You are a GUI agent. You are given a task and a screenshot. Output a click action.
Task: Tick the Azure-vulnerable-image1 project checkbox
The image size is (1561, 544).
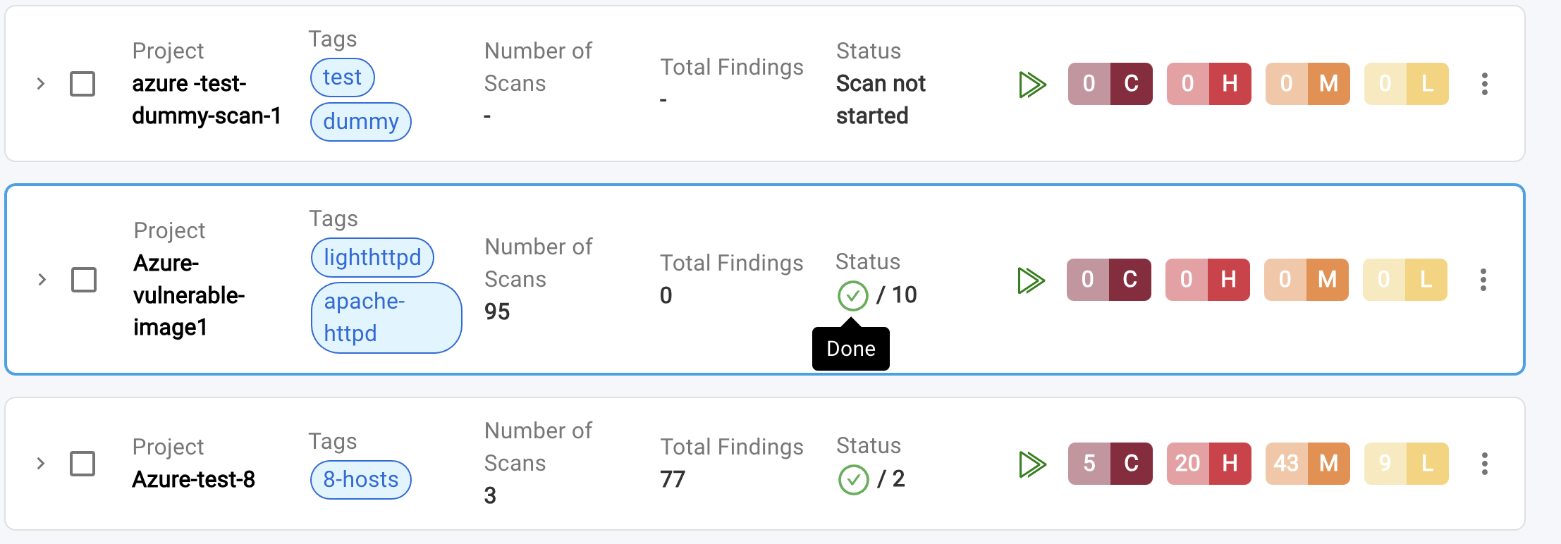[84, 280]
